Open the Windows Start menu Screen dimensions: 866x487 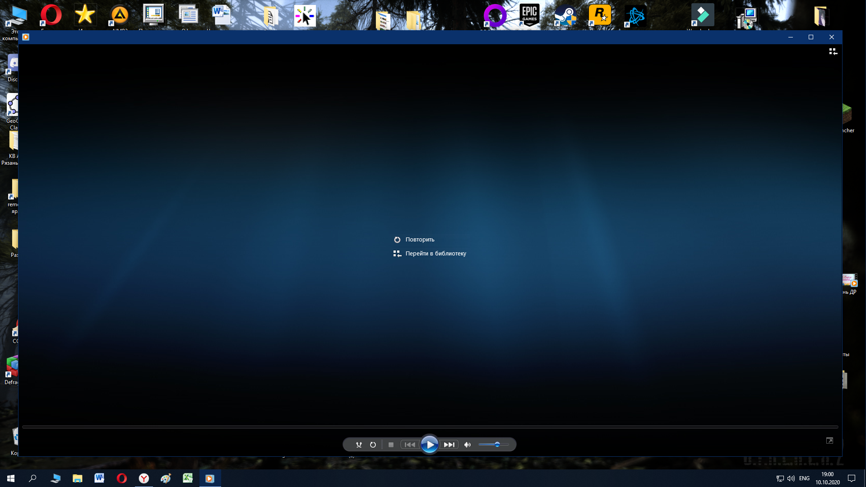[11, 478]
